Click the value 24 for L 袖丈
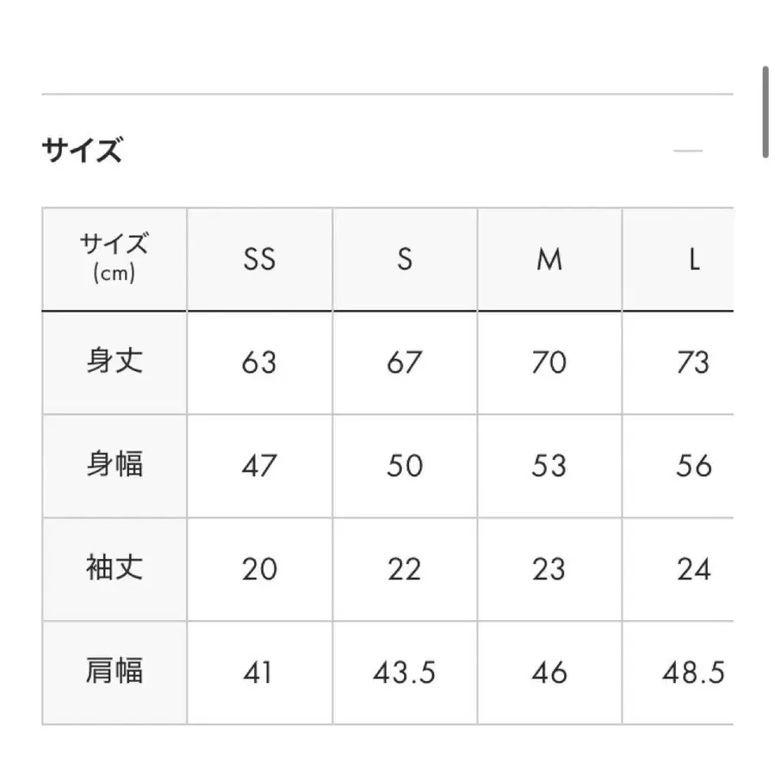This screenshot has height=775, width=775. 694,569
